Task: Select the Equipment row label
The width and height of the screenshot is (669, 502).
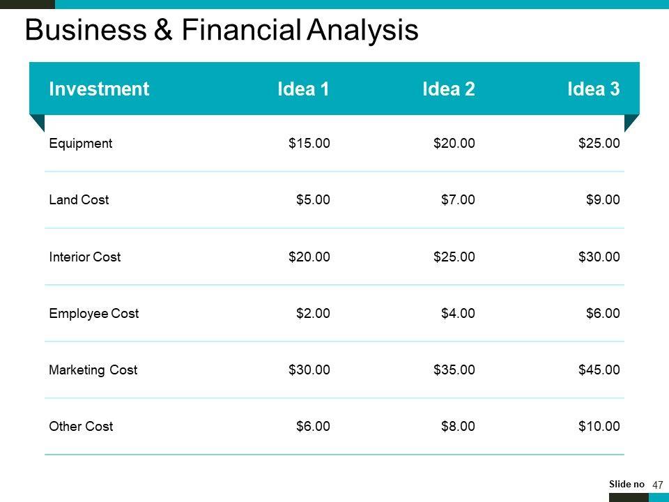Action: [81, 144]
